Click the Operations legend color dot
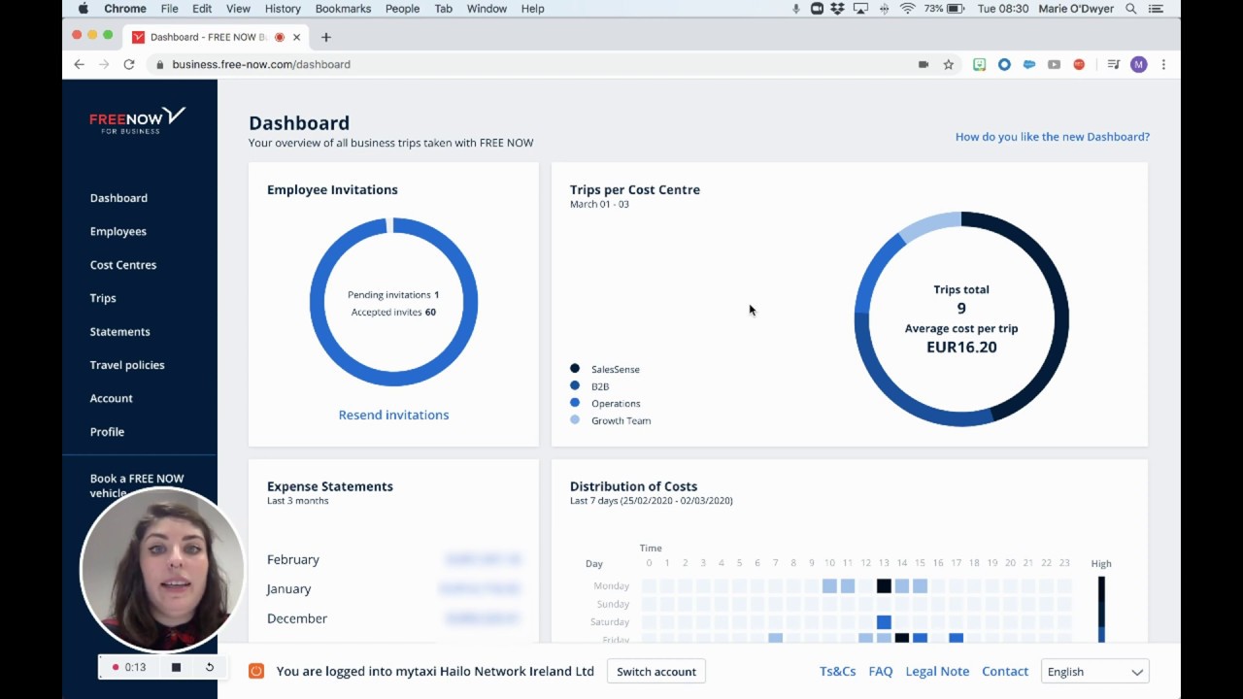Viewport: 1243px width, 699px height. tap(575, 402)
